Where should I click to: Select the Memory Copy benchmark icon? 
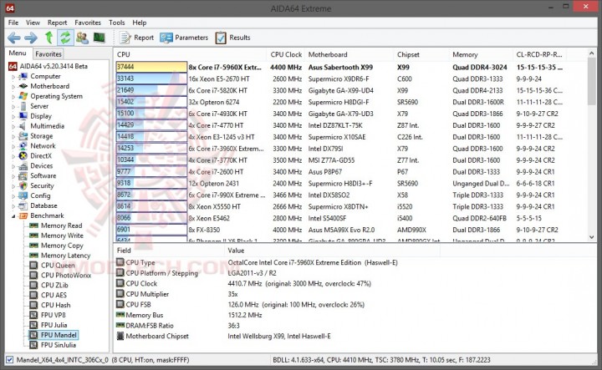33,246
